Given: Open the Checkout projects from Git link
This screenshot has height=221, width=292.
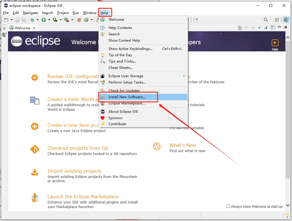Looking at the screenshot, I should click(78, 148).
